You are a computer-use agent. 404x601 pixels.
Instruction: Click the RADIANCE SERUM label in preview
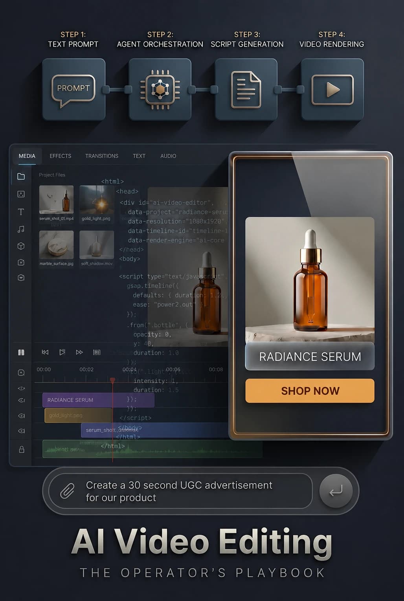(310, 357)
